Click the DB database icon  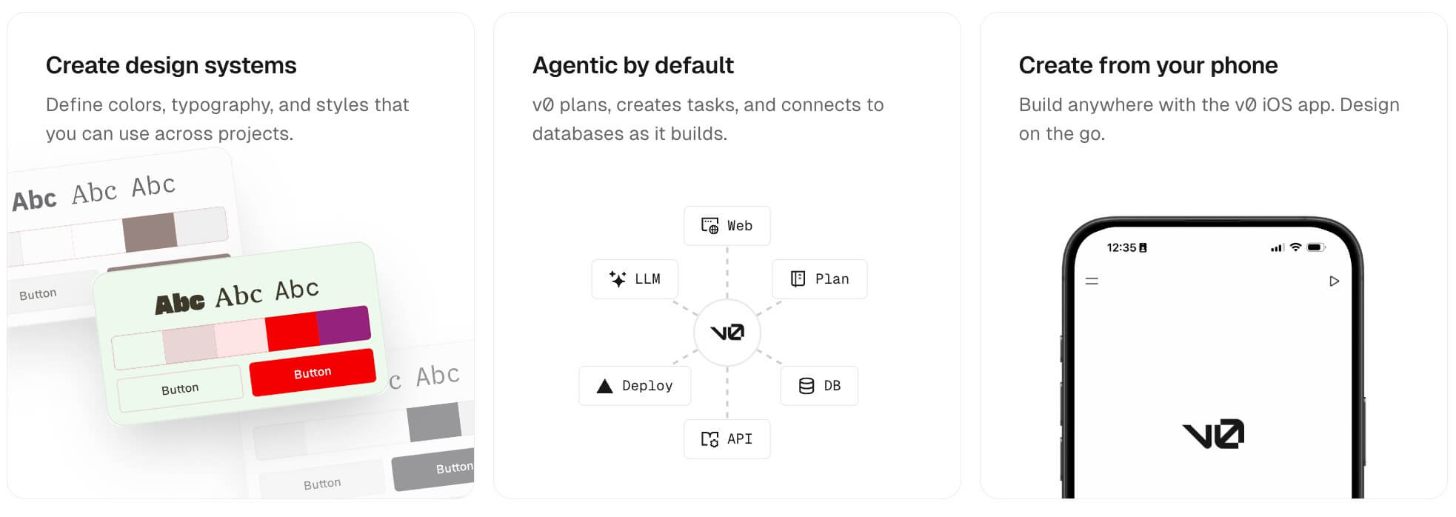point(807,386)
